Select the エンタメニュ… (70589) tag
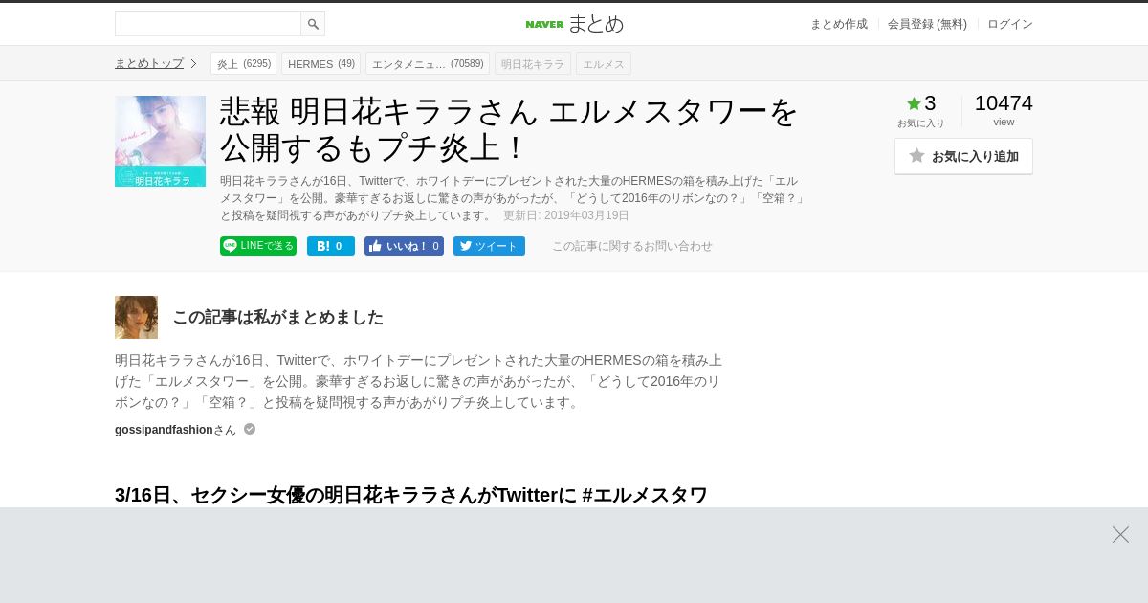Viewport: 1148px width, 603px height. (428, 64)
